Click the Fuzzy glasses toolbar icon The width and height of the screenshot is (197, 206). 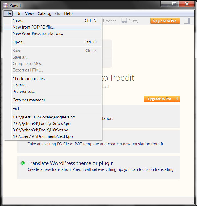tap(124, 21)
